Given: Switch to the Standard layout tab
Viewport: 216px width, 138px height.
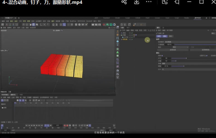Looking at the screenshot, I should [x=106, y=18].
